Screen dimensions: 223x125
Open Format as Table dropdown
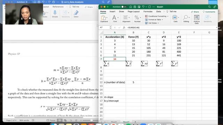coord(154,20)
